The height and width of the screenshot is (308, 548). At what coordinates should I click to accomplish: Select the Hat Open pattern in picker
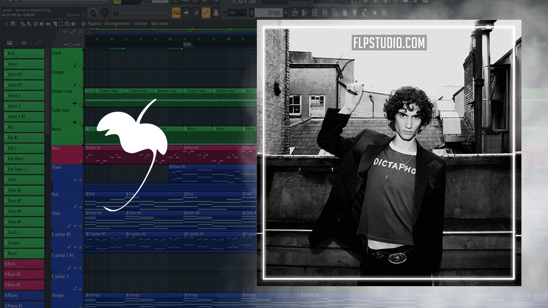coord(24,159)
